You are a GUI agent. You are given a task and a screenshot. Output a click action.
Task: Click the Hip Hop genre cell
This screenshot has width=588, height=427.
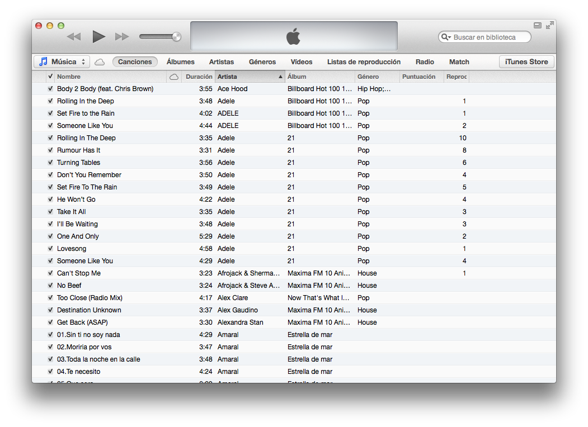coord(374,89)
